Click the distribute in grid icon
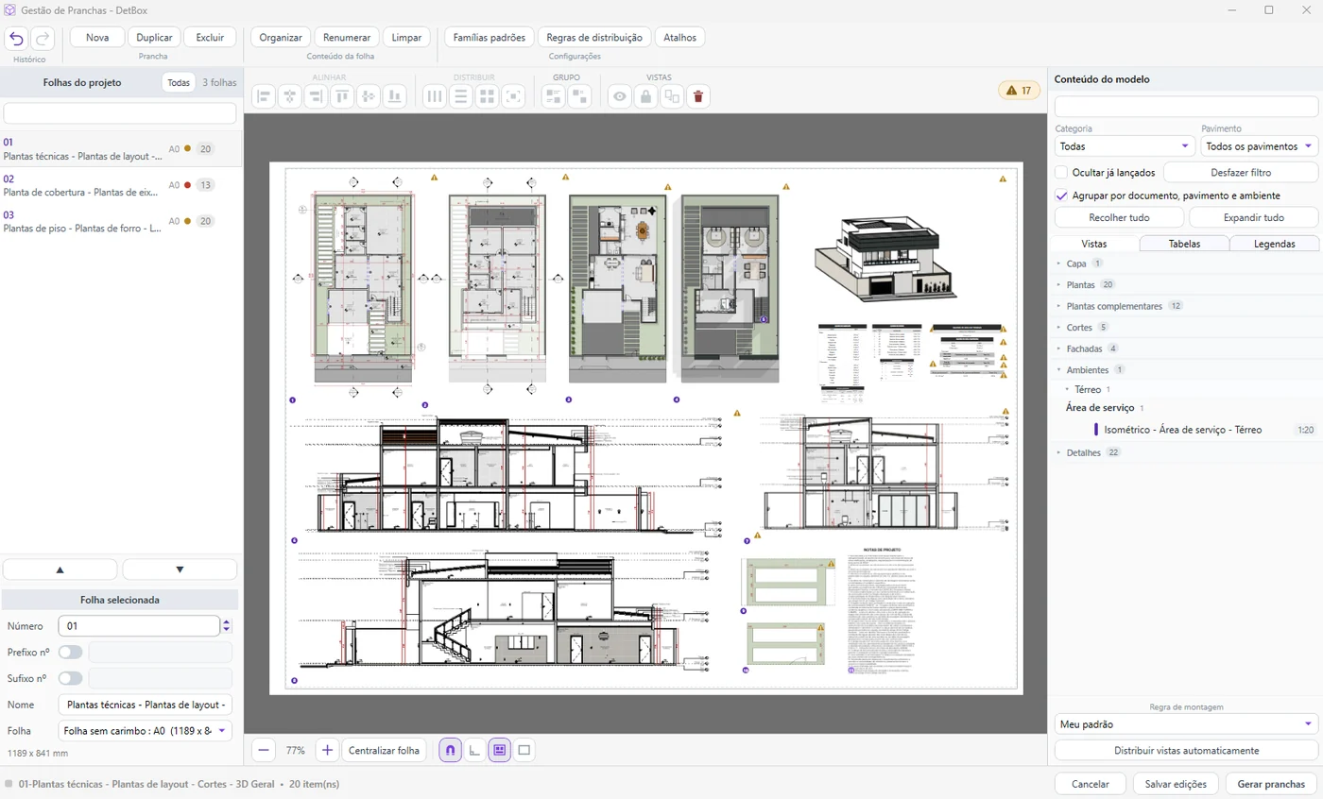The image size is (1323, 799). pos(487,95)
